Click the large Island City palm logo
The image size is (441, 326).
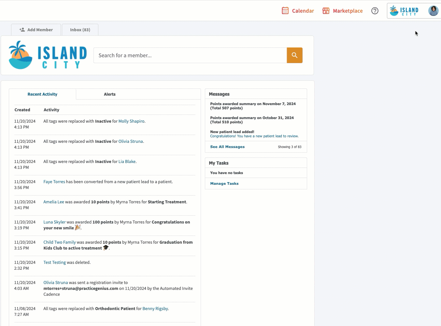(x=48, y=55)
